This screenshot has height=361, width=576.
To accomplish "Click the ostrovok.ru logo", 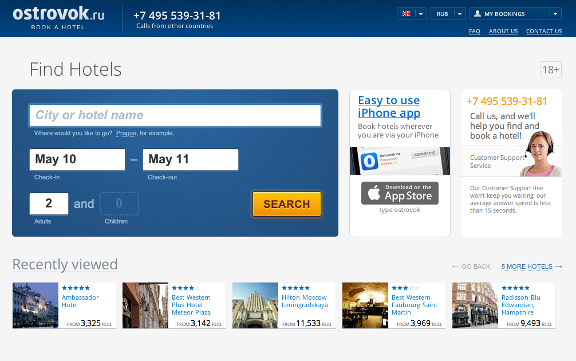I will tap(58, 18).
